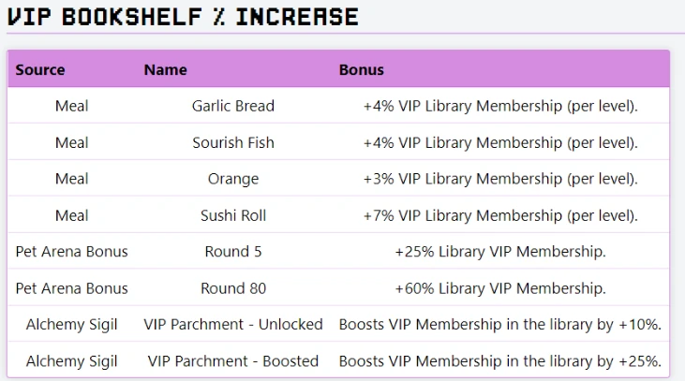Image resolution: width=685 pixels, height=381 pixels.
Task: Click VIP Parchment - Boosted entry
Action: click(232, 361)
